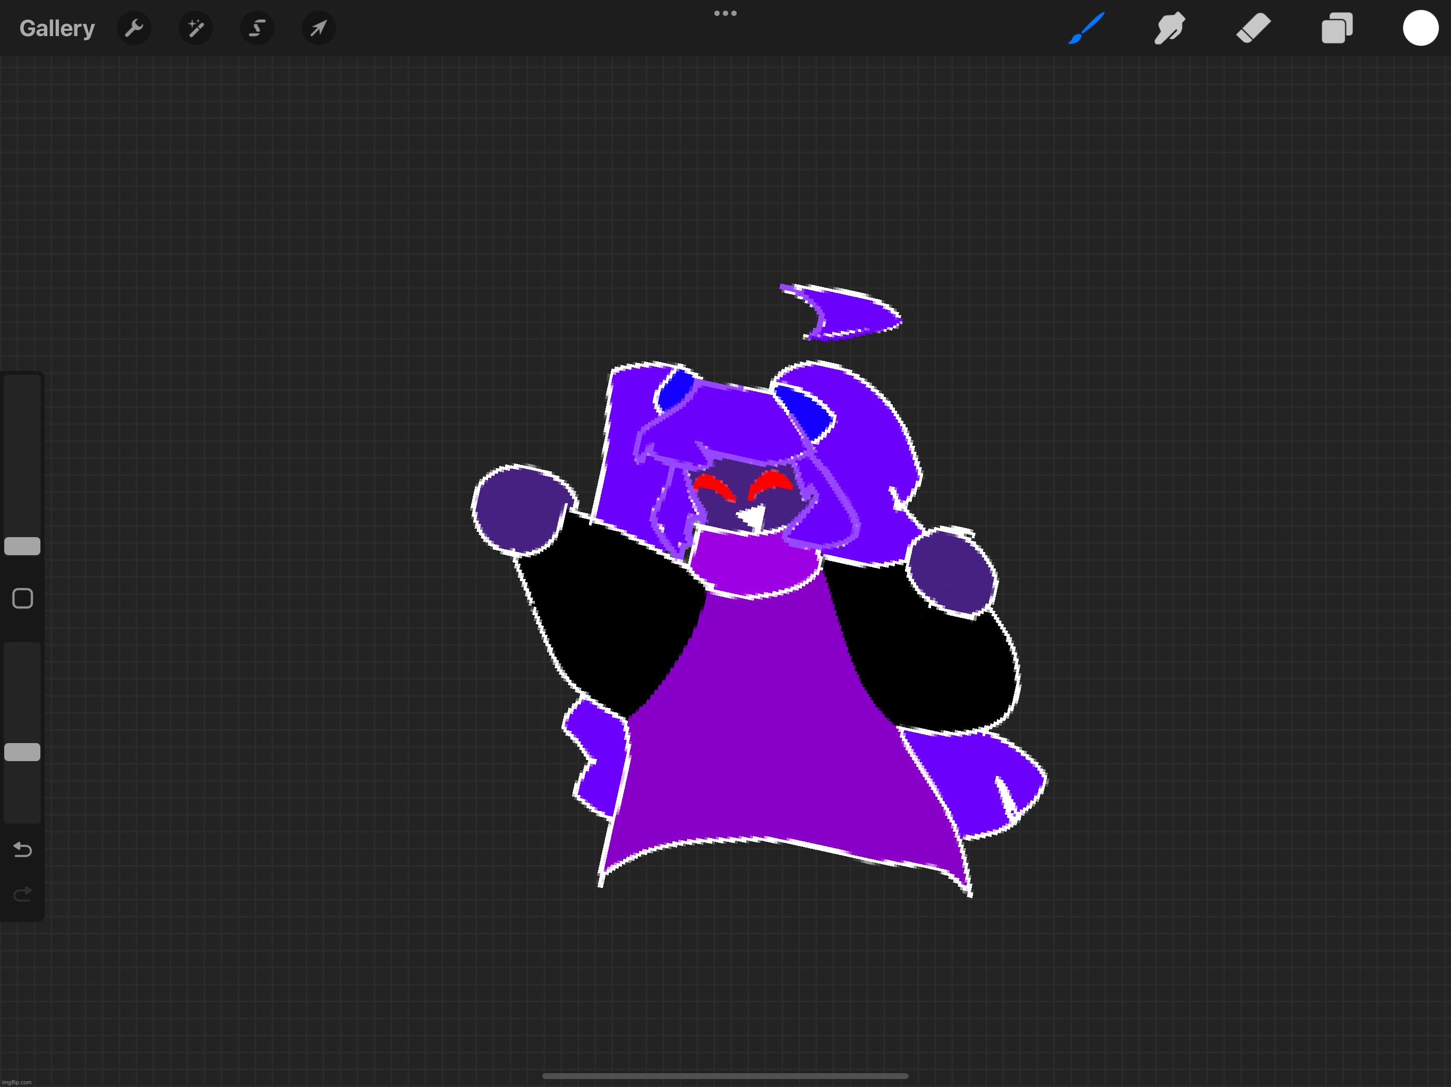This screenshot has height=1087, width=1451.
Task: Undo the last stroke
Action: point(22,850)
